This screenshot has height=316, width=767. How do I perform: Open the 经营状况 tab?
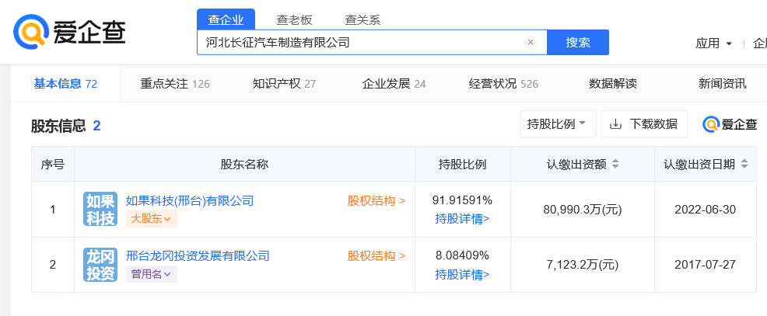click(x=503, y=84)
